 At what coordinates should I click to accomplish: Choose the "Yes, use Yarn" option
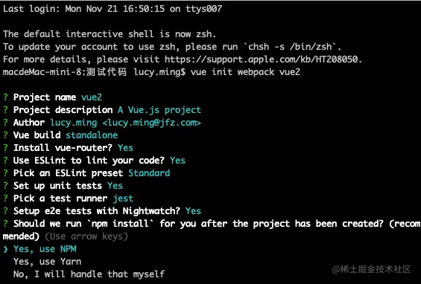pyautogui.click(x=47, y=262)
